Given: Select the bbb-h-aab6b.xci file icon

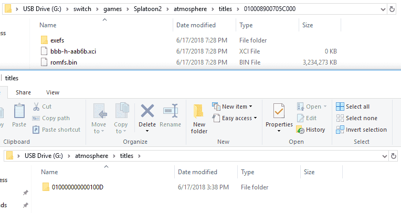Looking at the screenshot, I should pos(44,51).
